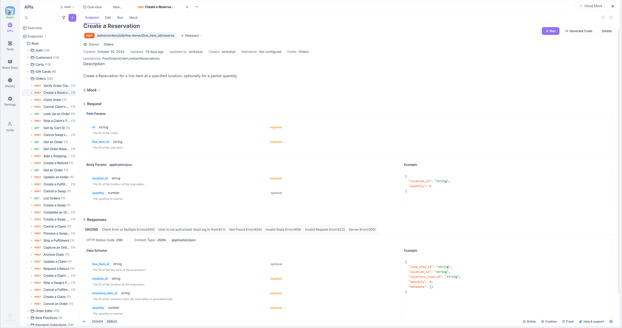The width and height of the screenshot is (622, 328).
Task: Select the Not Found Error(404) response tab
Action: tap(245, 230)
